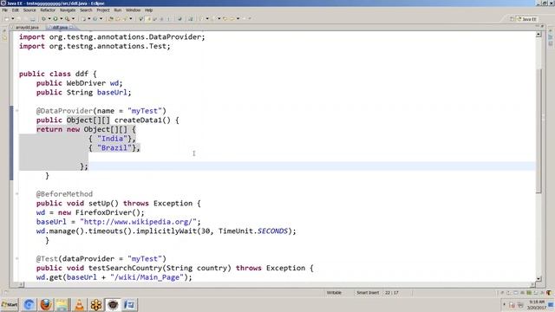Click the Debug toolbar icon
The image size is (555, 312).
click(43, 19)
